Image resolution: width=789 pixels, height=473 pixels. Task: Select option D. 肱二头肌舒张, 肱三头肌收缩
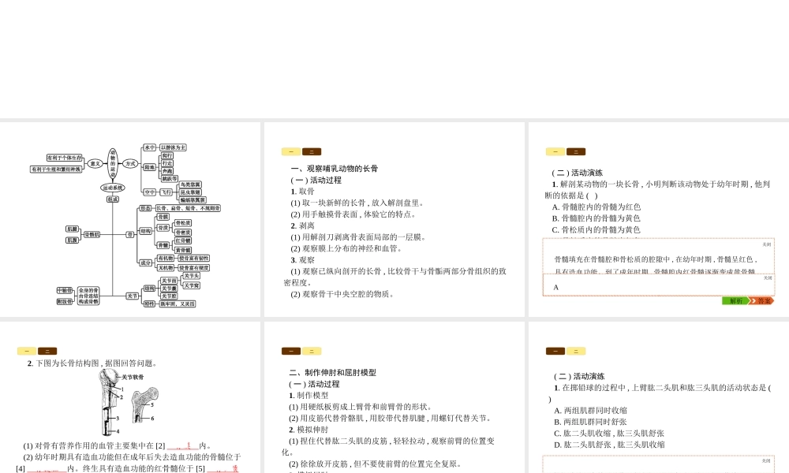(x=609, y=445)
